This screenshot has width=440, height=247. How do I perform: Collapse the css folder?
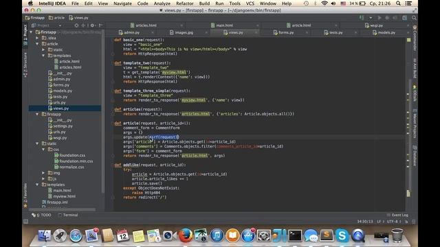tap(43, 150)
